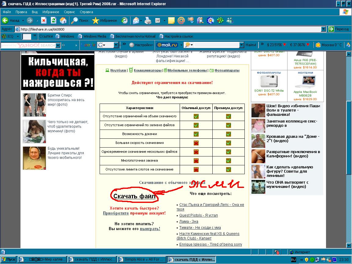Screen dimensions: 352x264
Task: Click the Moscow weather sun icon
Action: point(318,45)
